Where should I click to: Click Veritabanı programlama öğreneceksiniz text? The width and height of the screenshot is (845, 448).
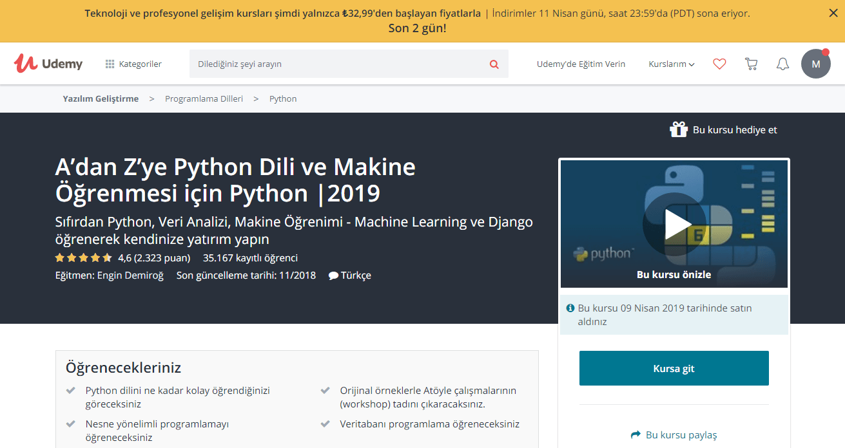pos(429,424)
